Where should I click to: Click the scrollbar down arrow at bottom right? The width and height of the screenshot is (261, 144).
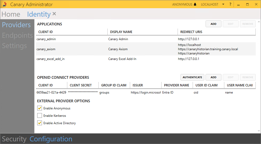[258, 131]
